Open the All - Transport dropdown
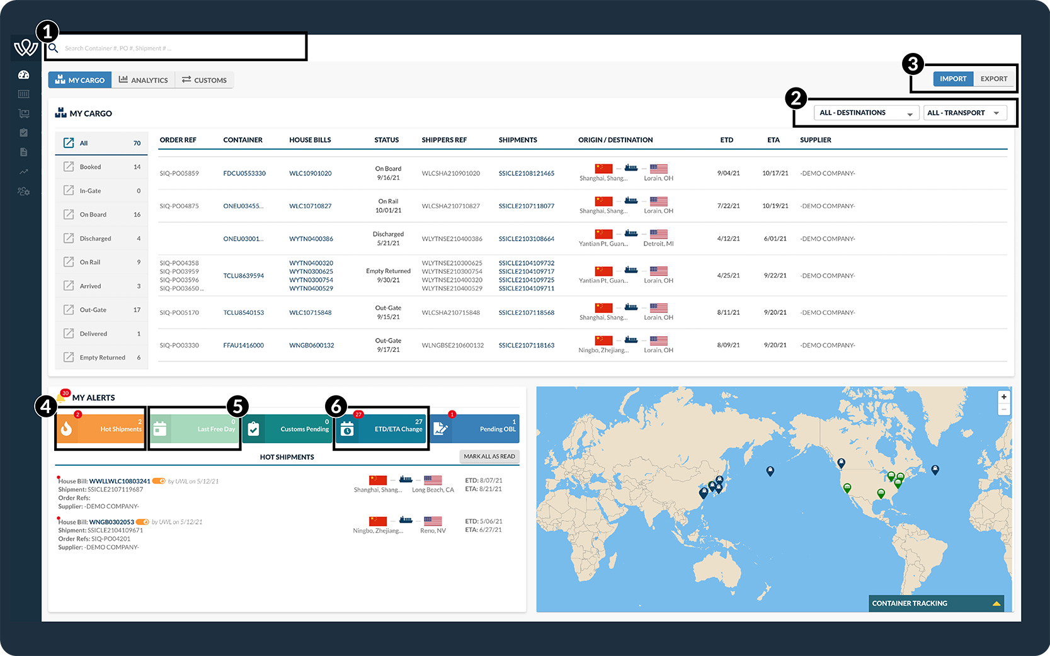The width and height of the screenshot is (1050, 656). pyautogui.click(x=964, y=113)
